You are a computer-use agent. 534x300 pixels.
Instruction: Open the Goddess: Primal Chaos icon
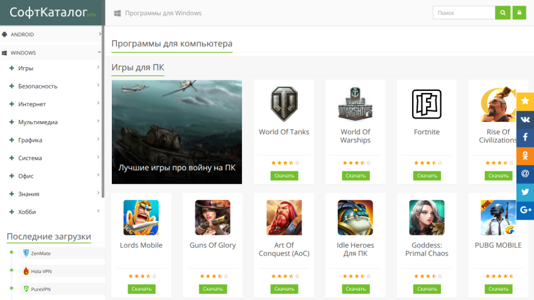point(427,218)
